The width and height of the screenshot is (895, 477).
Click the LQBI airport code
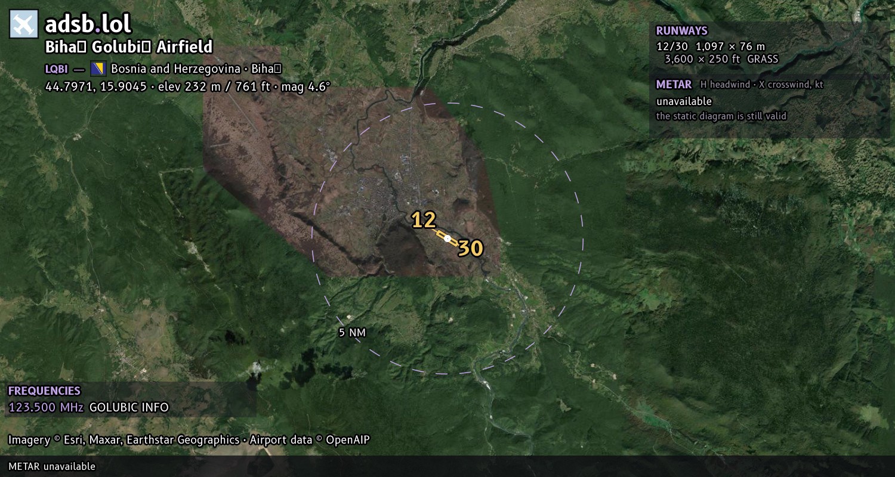(57, 69)
